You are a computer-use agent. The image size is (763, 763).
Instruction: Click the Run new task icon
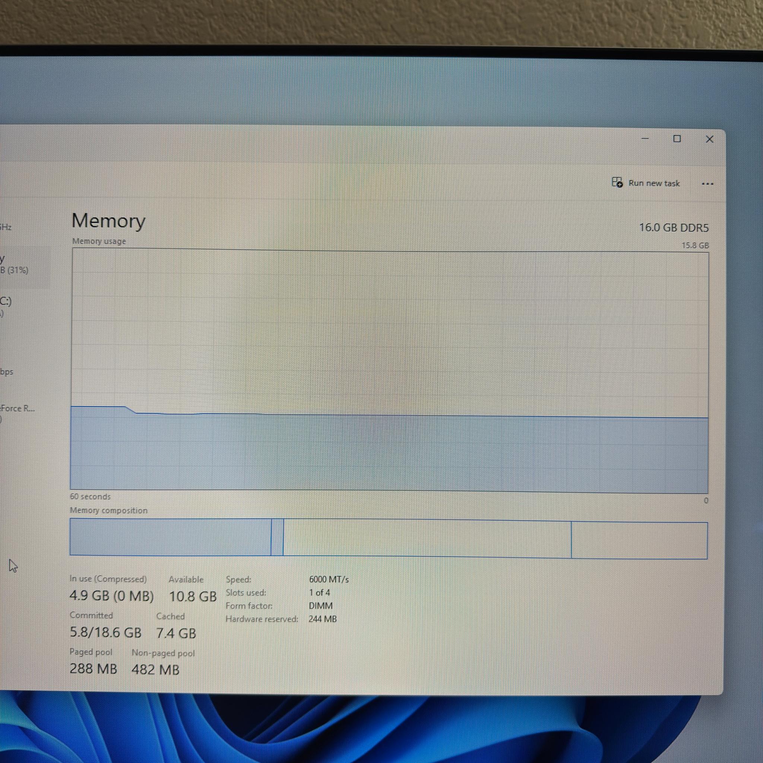[x=617, y=183]
